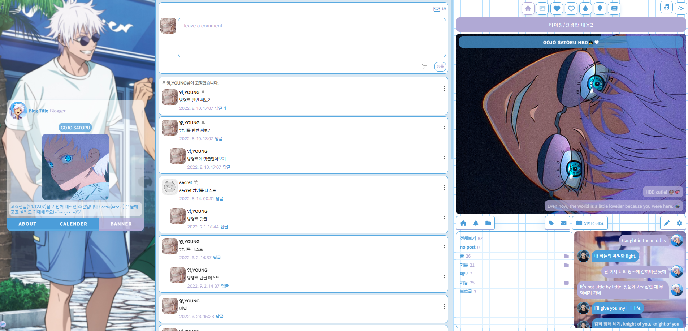
Task: Click the pin icon beside the pinned comment author
Action: coord(203,93)
